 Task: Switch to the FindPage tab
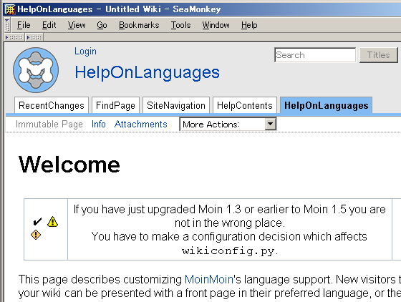[x=115, y=105]
